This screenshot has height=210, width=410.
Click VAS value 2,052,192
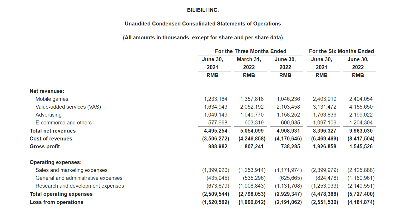pyautogui.click(x=252, y=107)
